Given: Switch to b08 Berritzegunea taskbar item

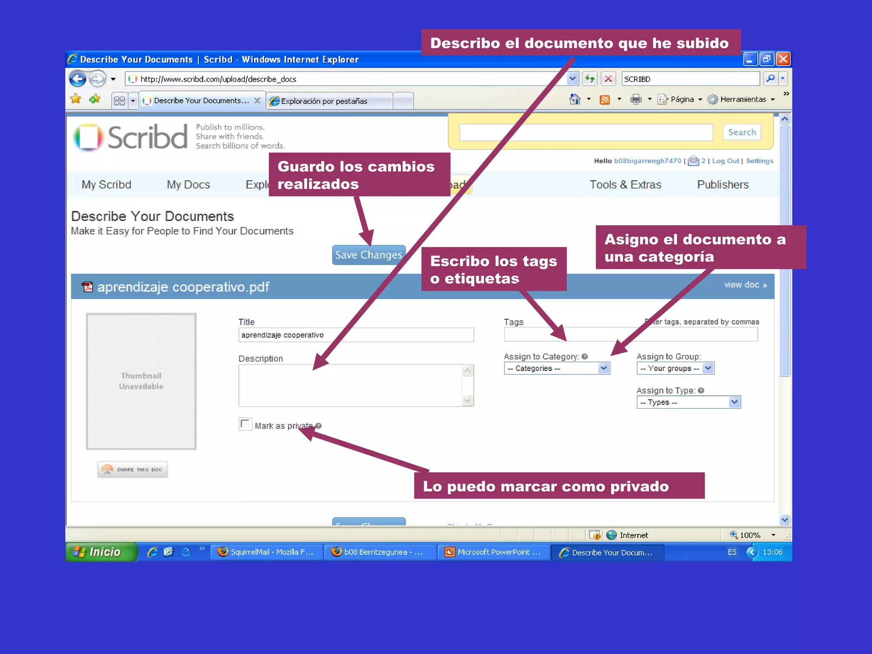Looking at the screenshot, I should click(380, 552).
